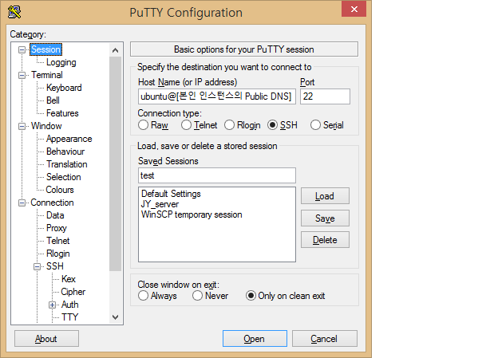Open TTY settings category
The image size is (490, 358).
pyautogui.click(x=70, y=317)
